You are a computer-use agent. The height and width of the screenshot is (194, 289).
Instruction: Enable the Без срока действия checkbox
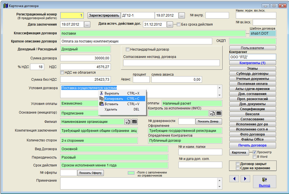click(x=178, y=24)
